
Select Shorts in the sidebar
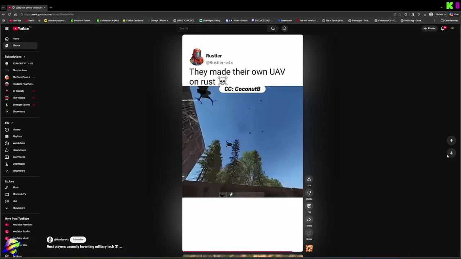click(20, 45)
